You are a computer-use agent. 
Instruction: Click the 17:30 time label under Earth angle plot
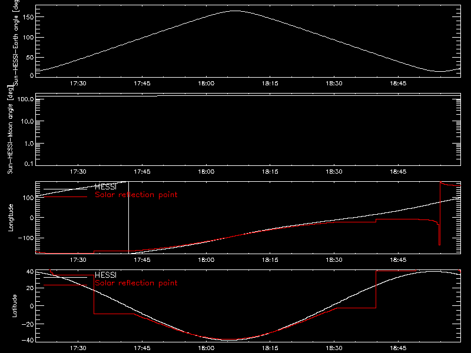(78, 83)
